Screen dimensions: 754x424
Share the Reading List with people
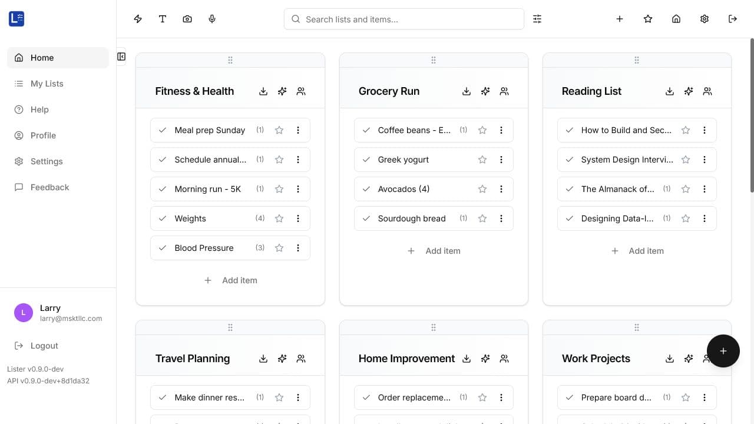click(707, 91)
